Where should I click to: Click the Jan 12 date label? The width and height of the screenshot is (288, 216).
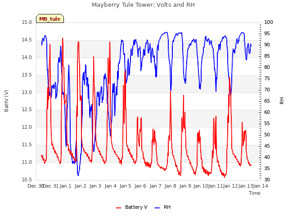(230, 186)
